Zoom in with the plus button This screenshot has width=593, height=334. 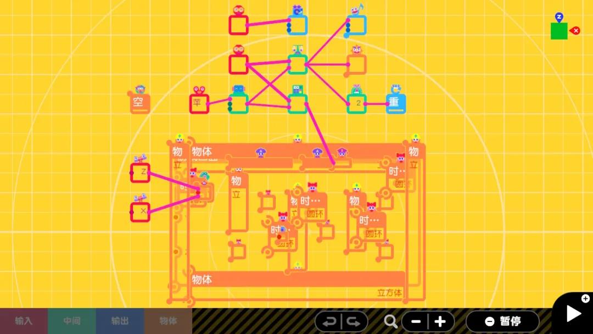pos(440,321)
